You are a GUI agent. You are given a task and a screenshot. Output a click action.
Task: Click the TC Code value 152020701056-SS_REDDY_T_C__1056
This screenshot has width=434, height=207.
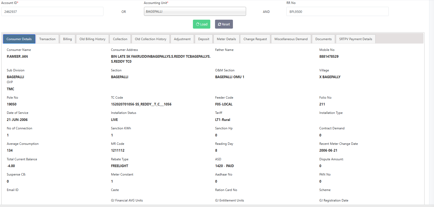(x=141, y=104)
